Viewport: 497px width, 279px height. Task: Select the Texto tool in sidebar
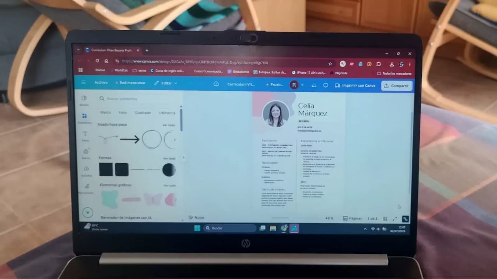point(85,135)
